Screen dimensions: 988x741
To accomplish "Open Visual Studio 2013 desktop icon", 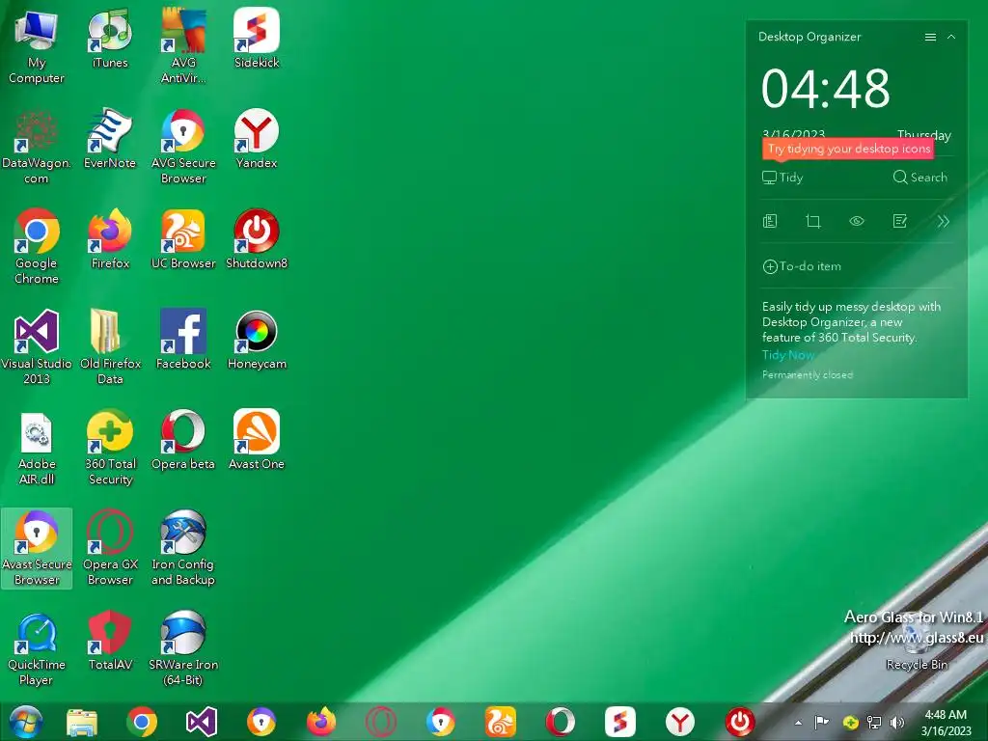I will tap(37, 347).
